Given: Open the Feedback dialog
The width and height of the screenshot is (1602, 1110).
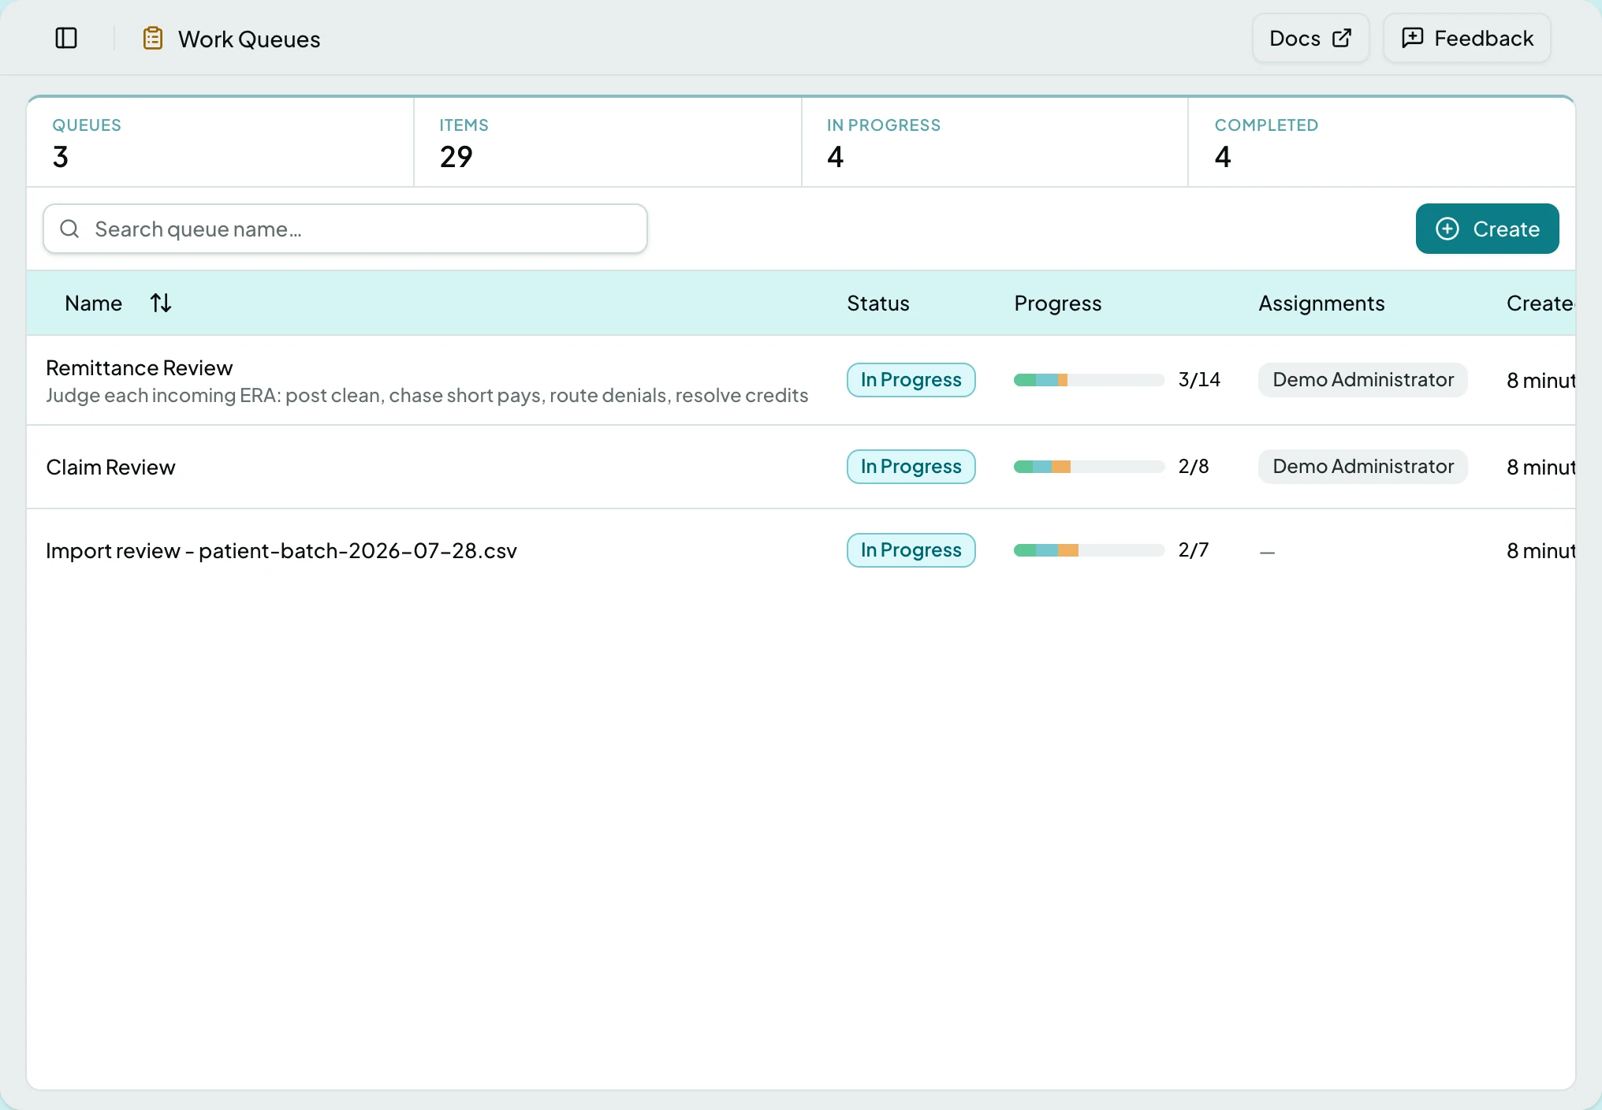Looking at the screenshot, I should coord(1467,38).
